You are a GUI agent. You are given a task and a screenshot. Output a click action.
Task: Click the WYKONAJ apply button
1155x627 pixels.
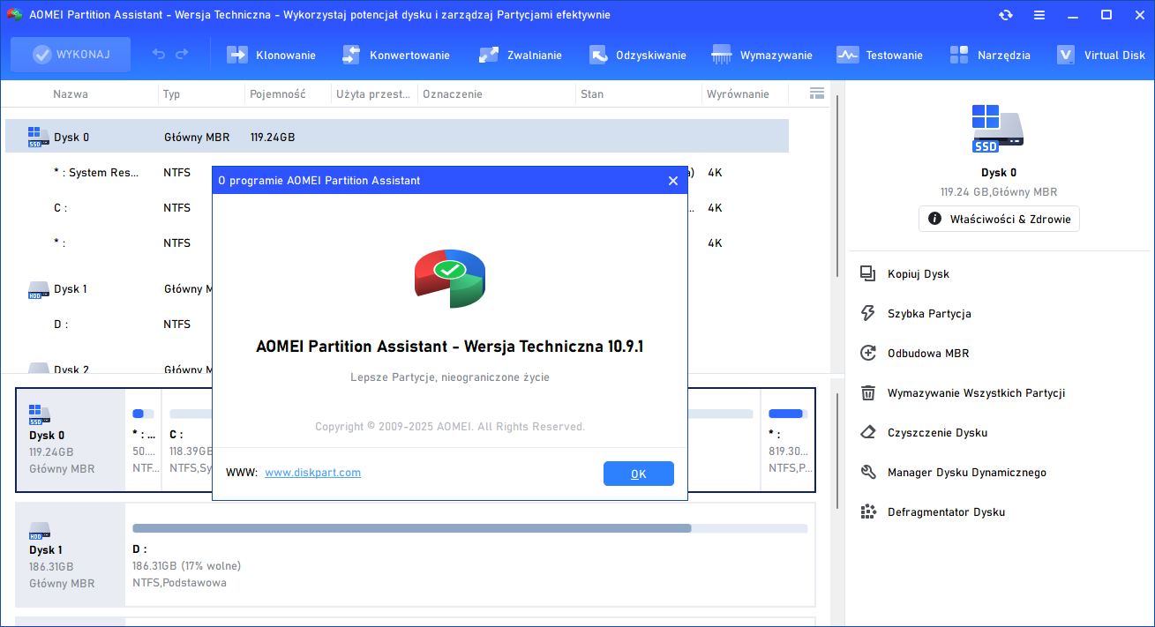tap(71, 55)
